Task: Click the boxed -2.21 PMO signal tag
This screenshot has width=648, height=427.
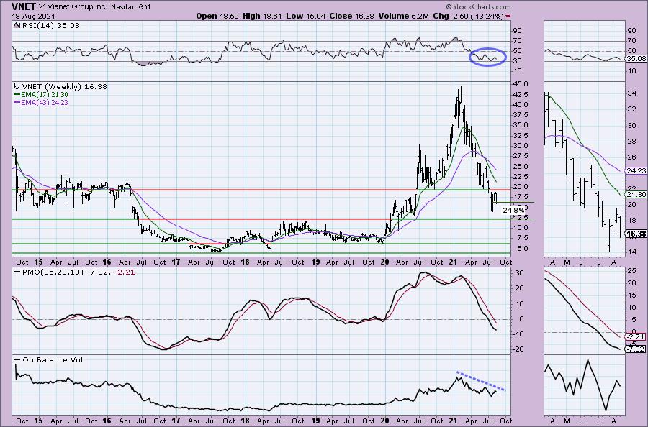Action: [636, 336]
